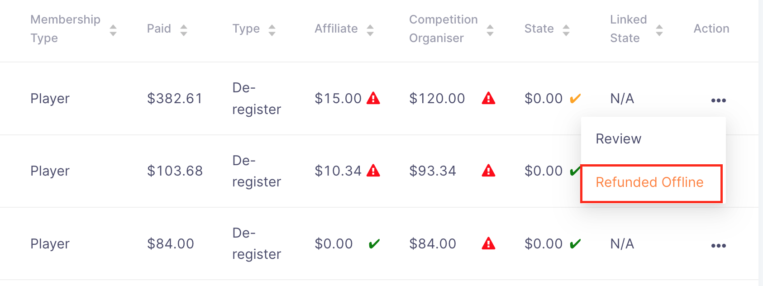Open the action menu for the $382.61 row

point(718,100)
